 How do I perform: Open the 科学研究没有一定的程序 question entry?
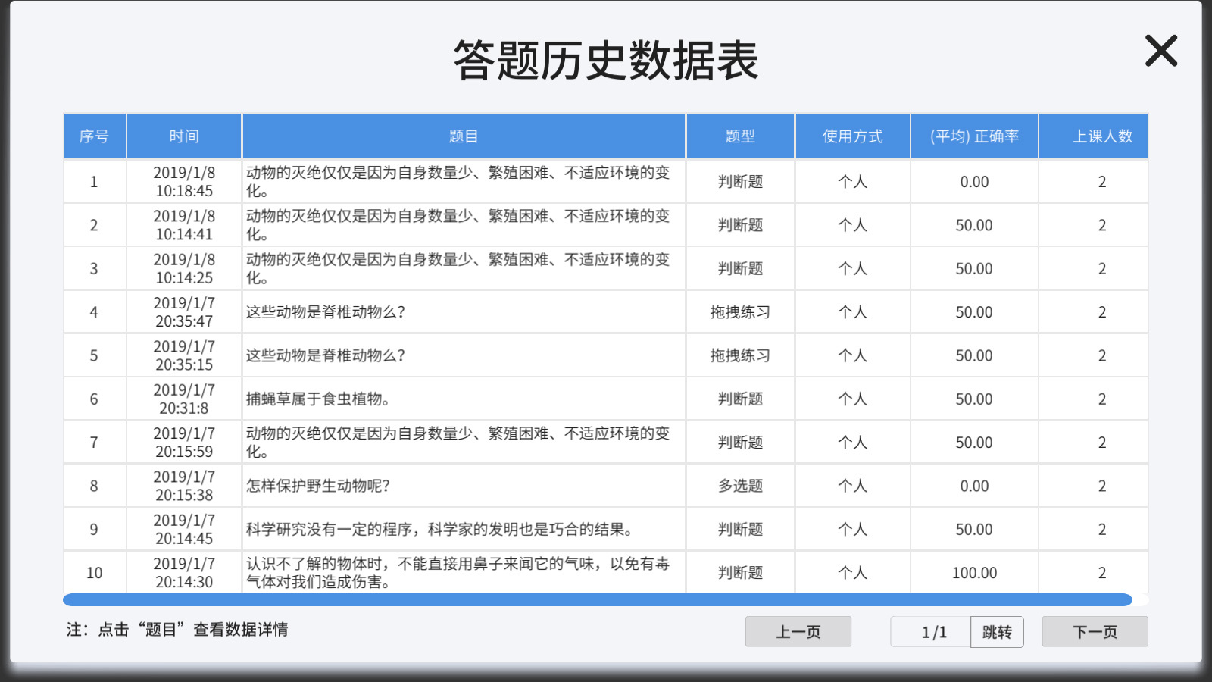(x=401, y=529)
